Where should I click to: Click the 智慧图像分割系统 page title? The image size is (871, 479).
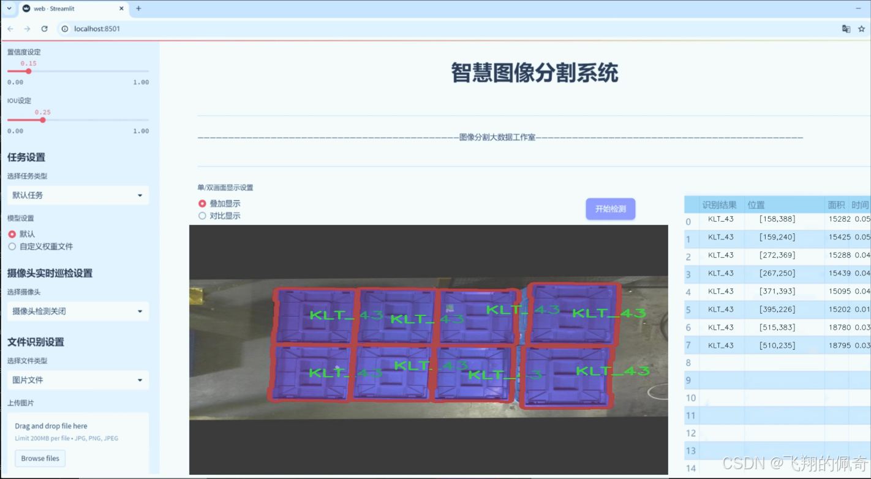click(x=535, y=73)
